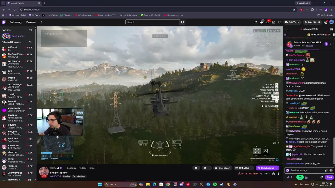Open the Browse tab
335x188 pixels.
pyautogui.click(x=31, y=22)
